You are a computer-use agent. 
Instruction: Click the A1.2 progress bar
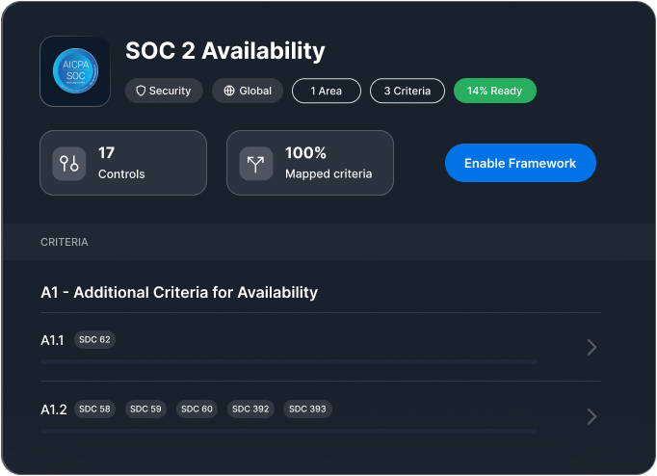tap(289, 431)
